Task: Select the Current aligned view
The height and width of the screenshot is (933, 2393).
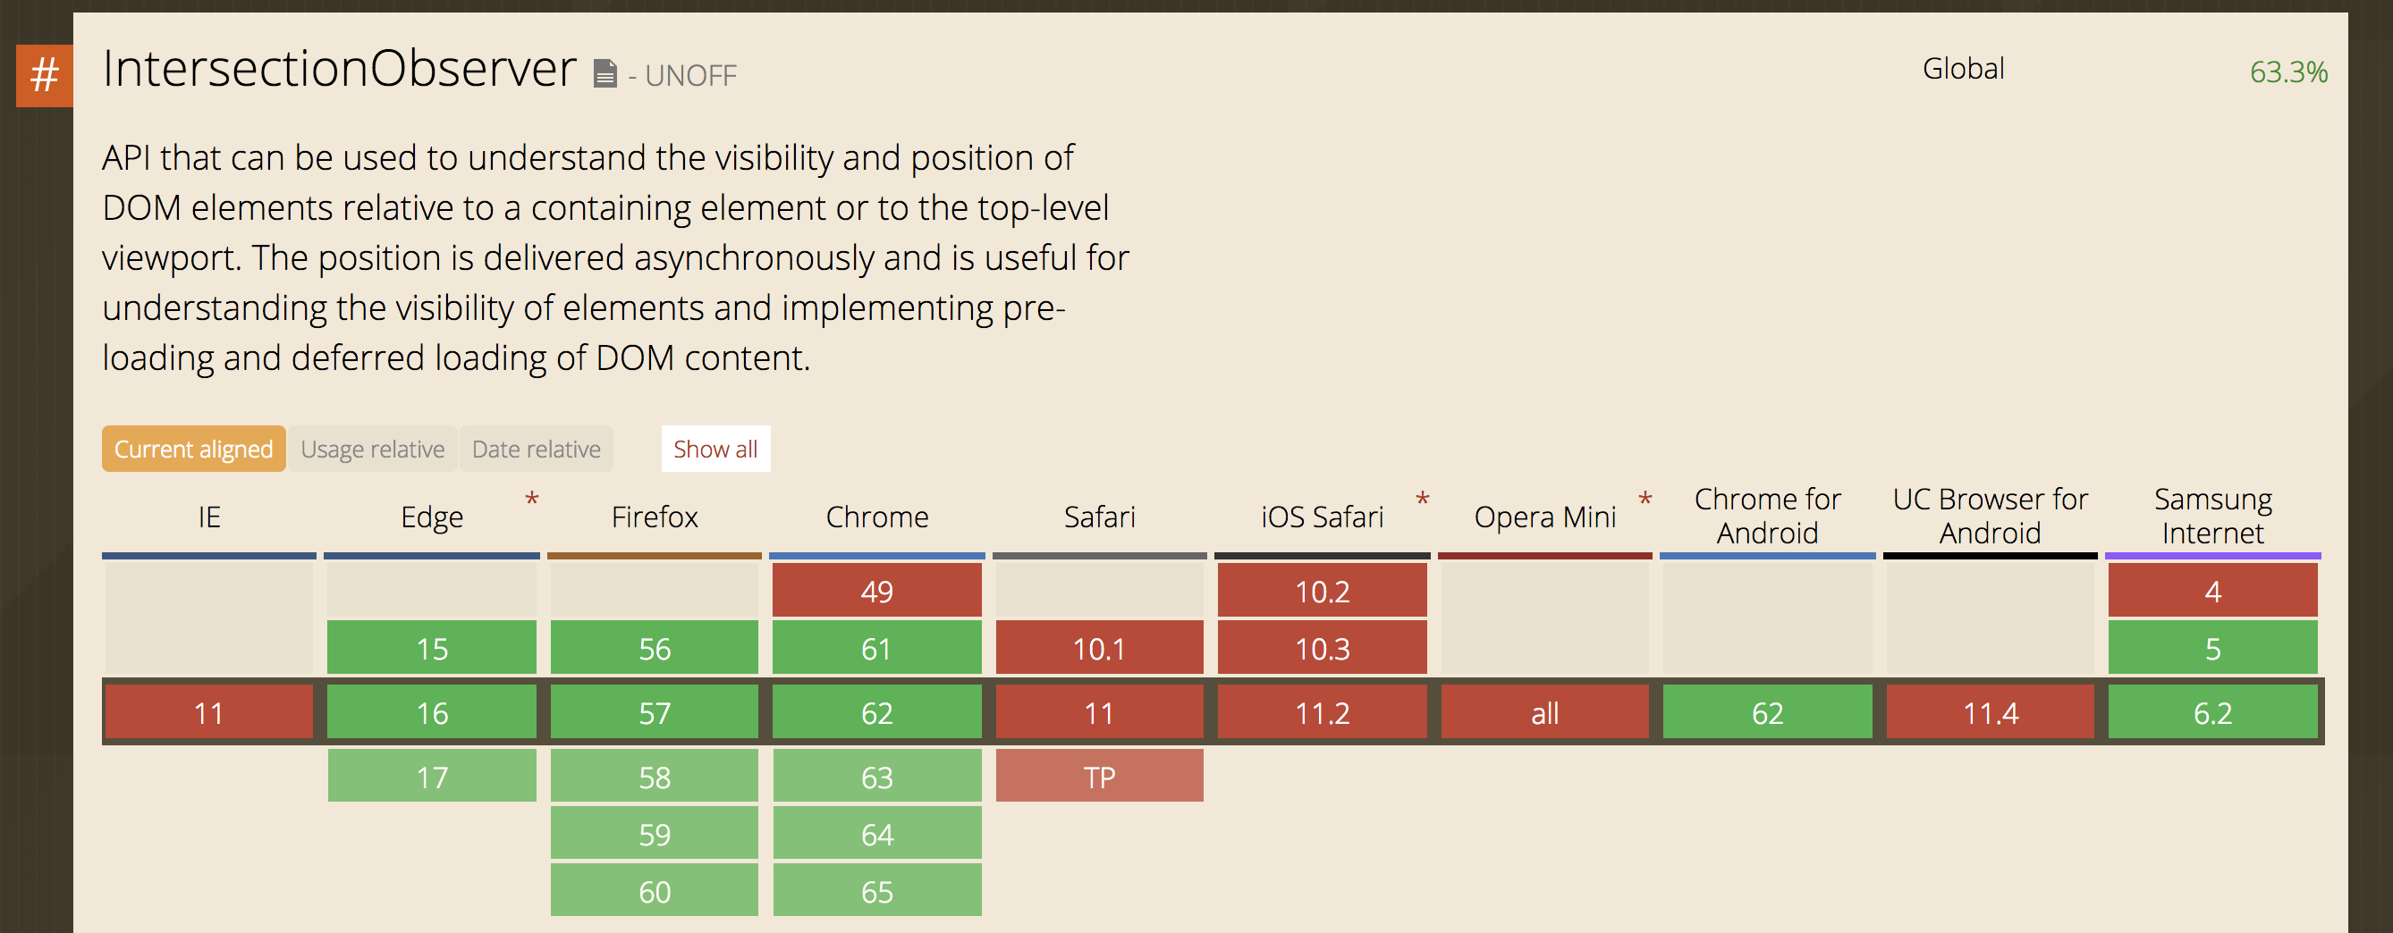Action: pos(193,450)
